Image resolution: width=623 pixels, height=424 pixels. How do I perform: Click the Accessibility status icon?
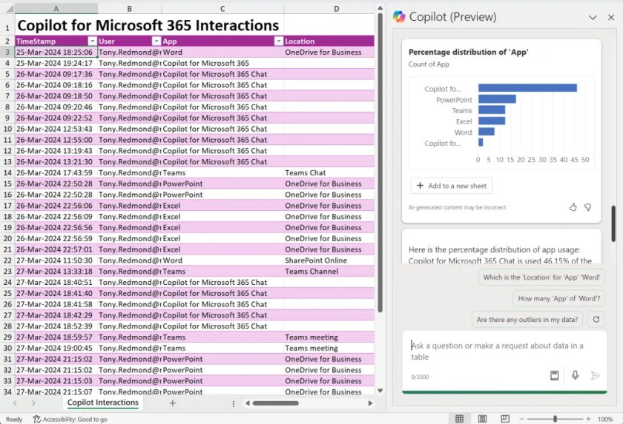click(36, 419)
